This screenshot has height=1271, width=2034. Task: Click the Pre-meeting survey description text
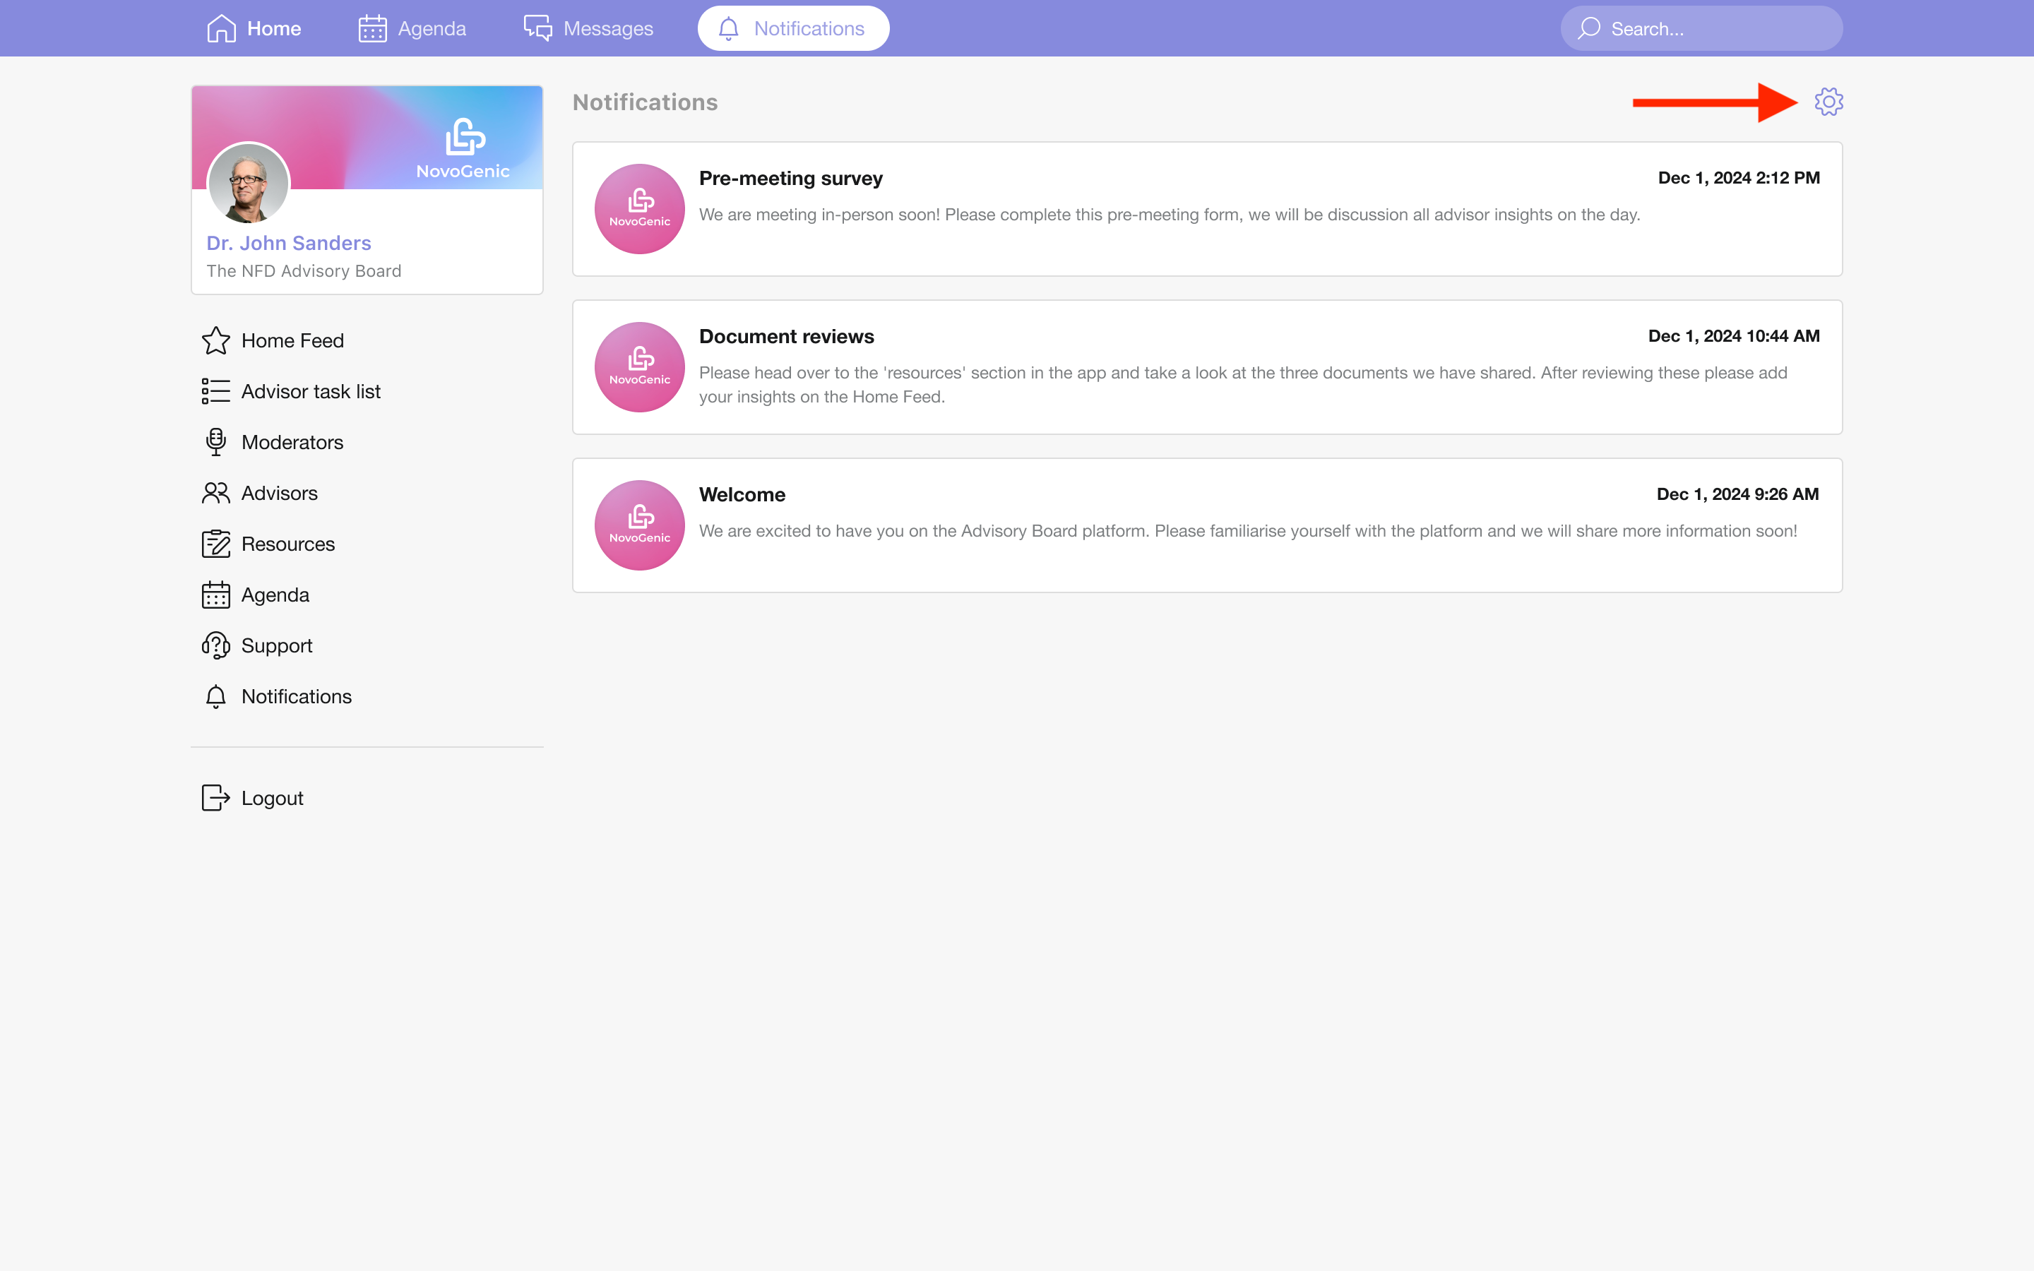coord(1170,215)
